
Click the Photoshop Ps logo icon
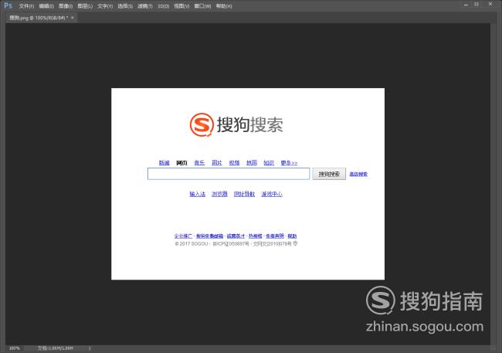click(8, 5)
